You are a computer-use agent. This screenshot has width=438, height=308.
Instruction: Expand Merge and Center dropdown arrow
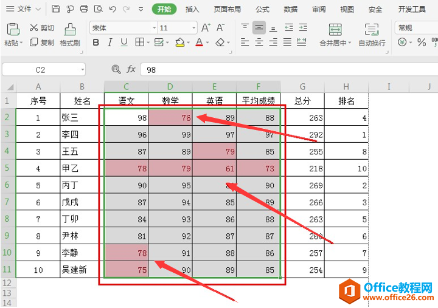[350, 43]
